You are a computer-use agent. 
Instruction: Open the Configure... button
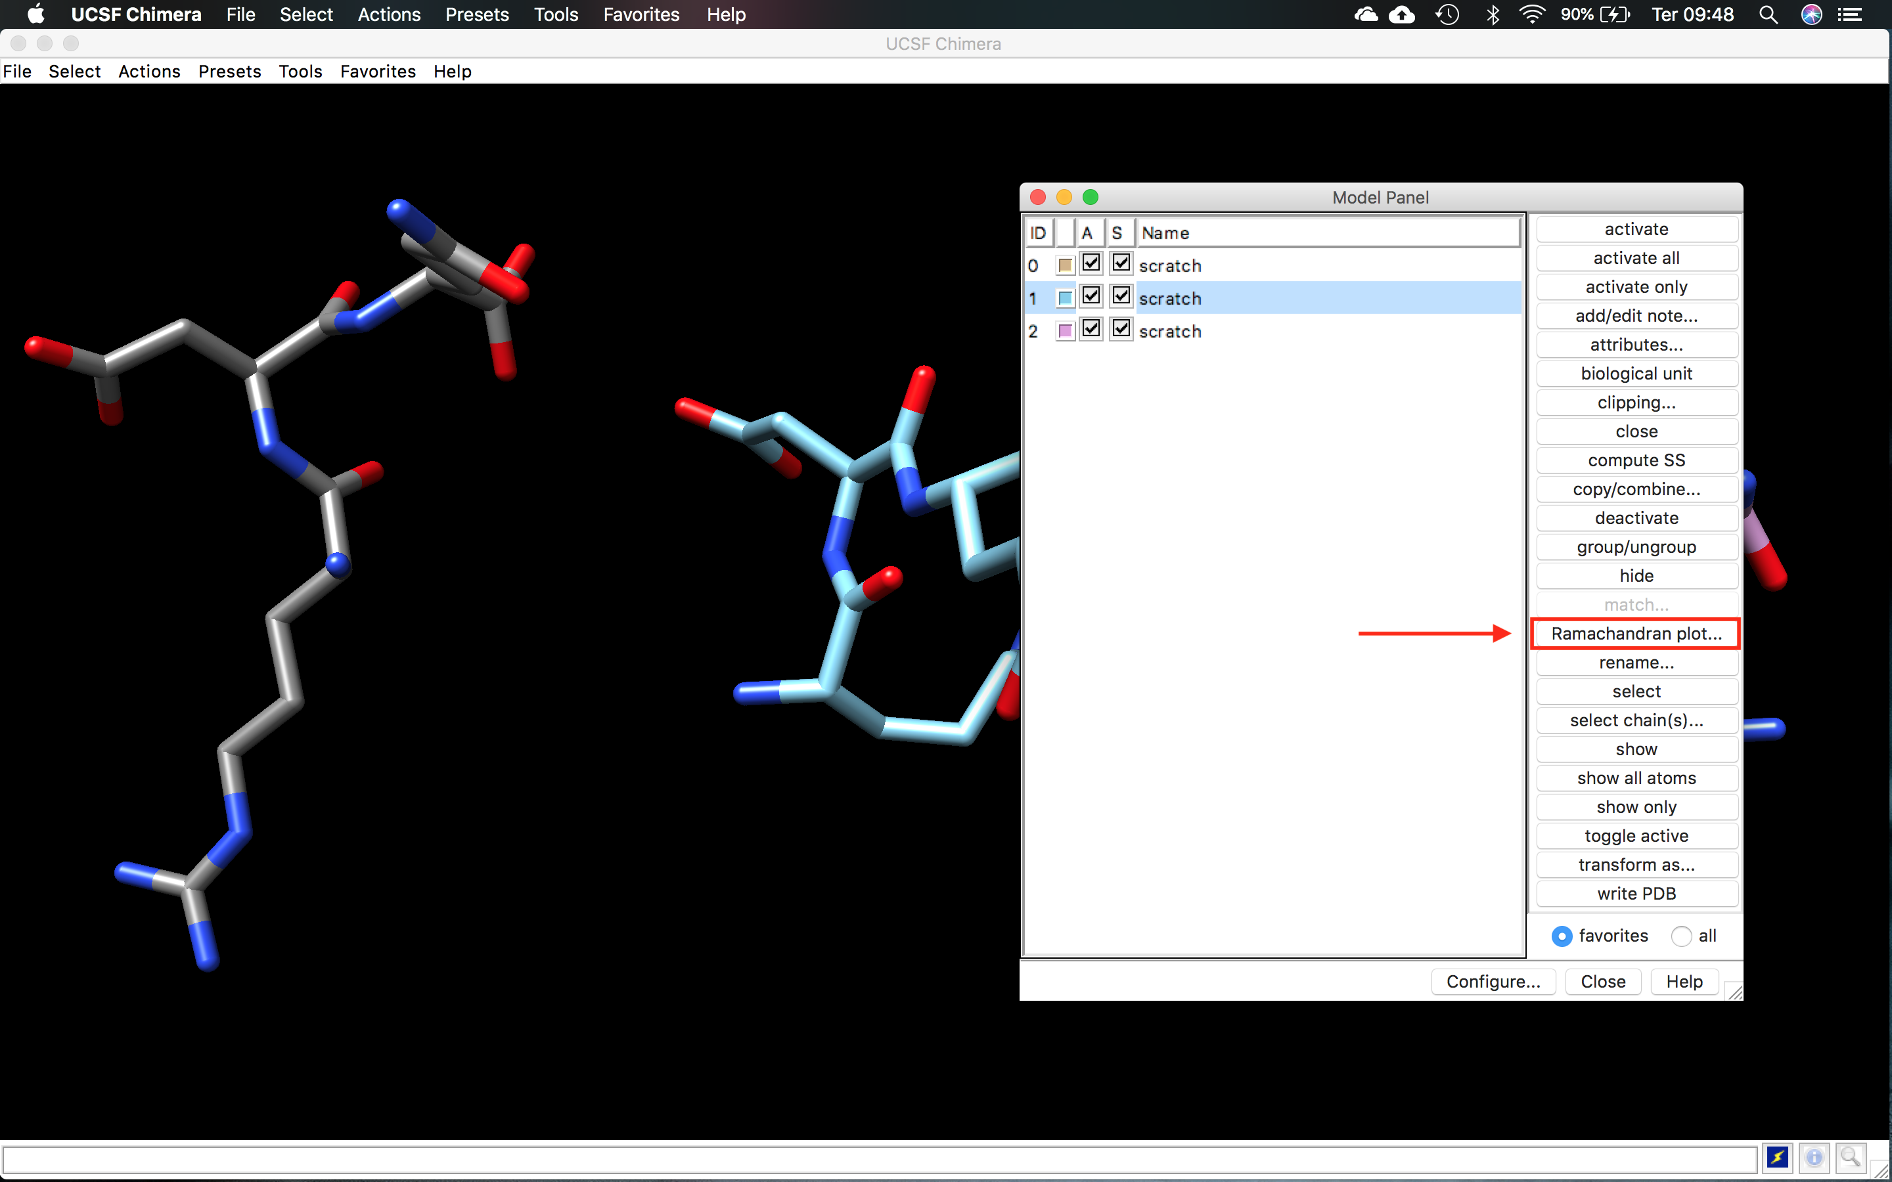point(1493,982)
